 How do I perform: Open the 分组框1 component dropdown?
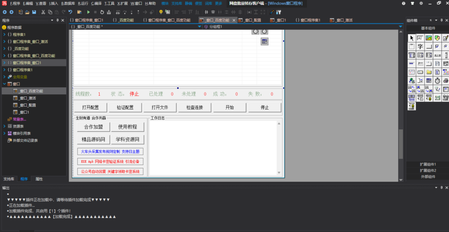[x=400, y=27]
